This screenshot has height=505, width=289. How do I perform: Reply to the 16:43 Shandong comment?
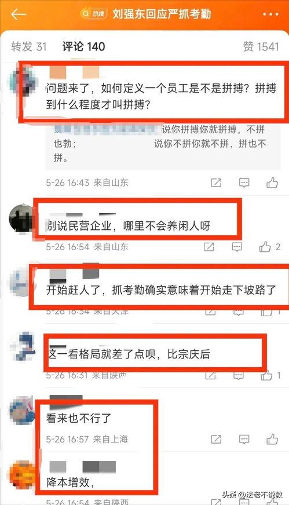(244, 183)
